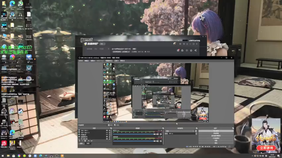This screenshot has height=158, width=282.
Task: Adjust bottom audio channel volume slider
Action: point(134,141)
